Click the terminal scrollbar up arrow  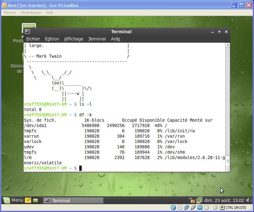[228, 45]
